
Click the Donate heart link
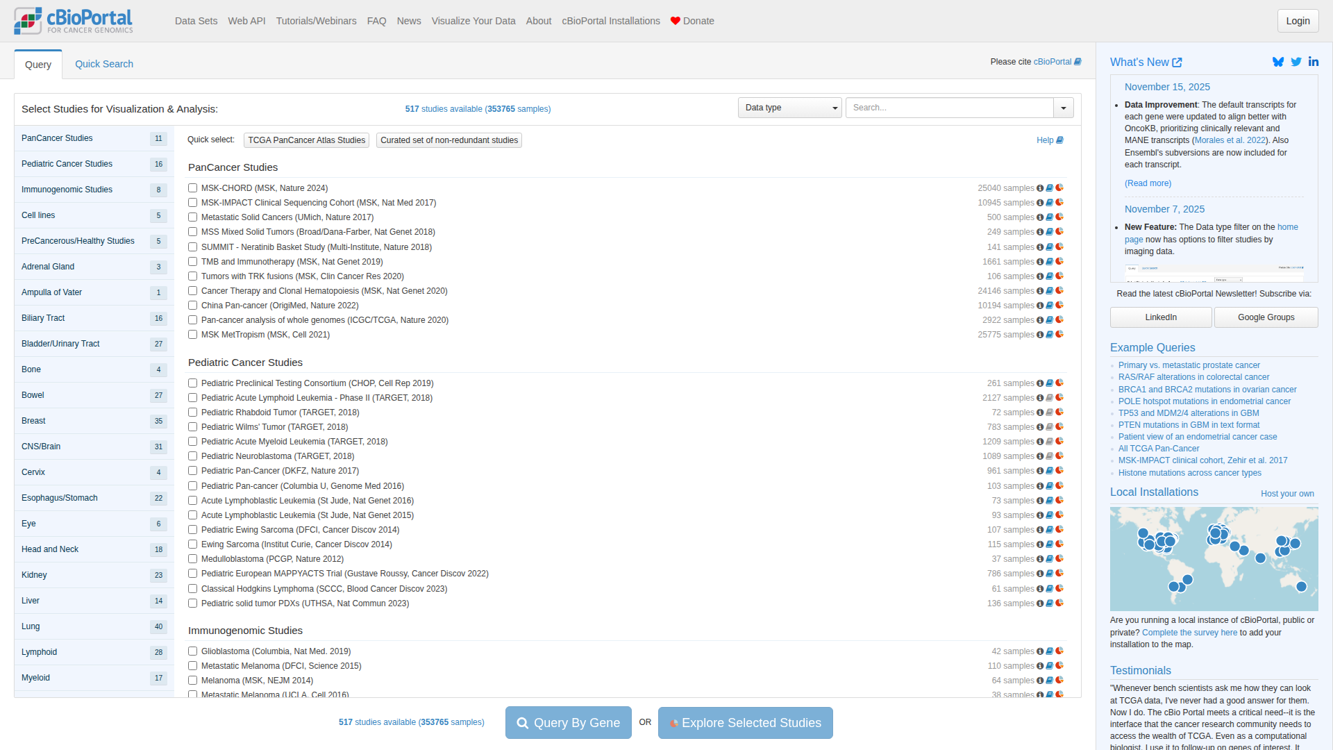692,21
